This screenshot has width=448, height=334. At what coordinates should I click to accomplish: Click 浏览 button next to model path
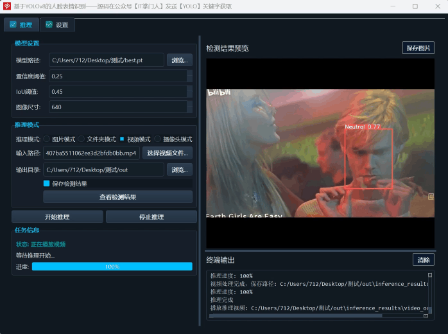[180, 60]
